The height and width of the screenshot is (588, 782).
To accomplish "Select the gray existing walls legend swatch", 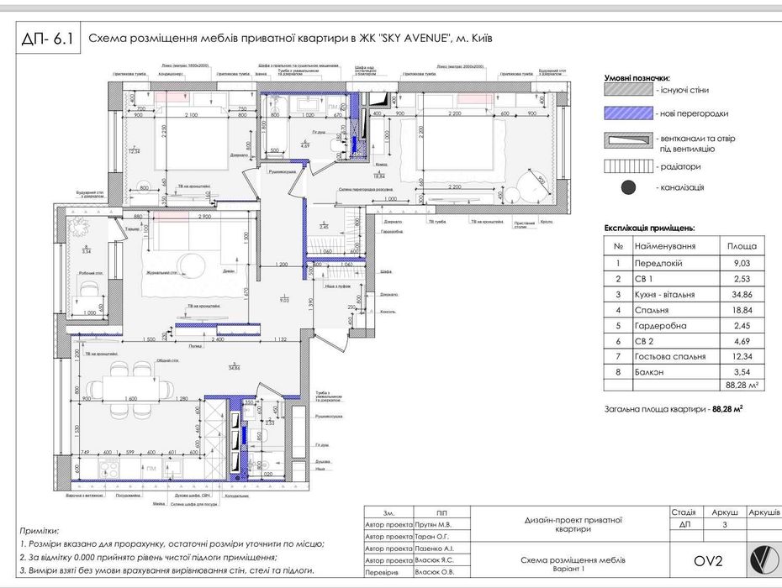I will pos(628,90).
